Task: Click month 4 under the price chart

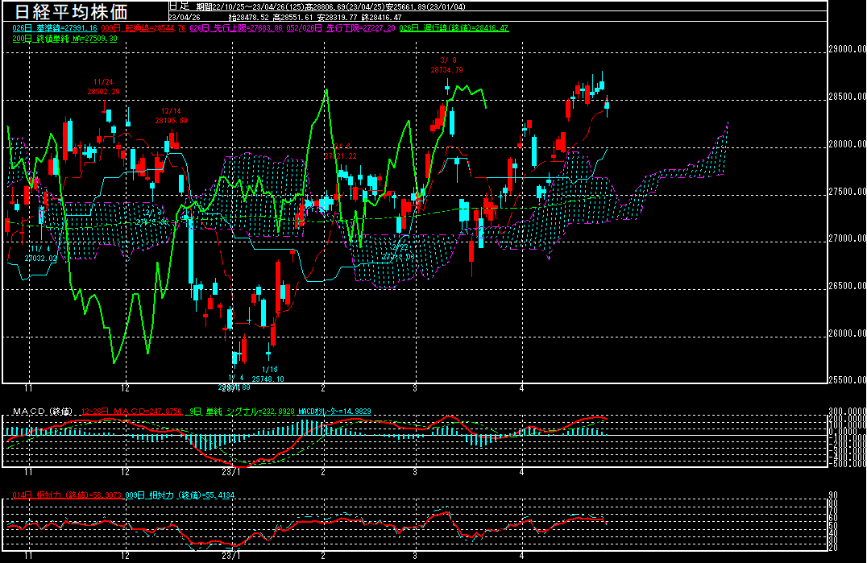Action: pyautogui.click(x=522, y=388)
